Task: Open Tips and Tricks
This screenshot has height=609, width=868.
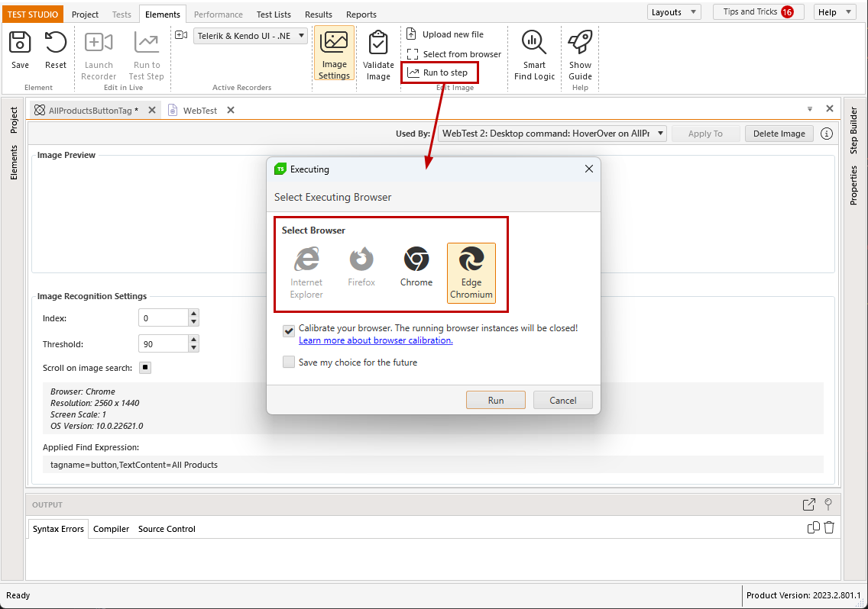Action: pyautogui.click(x=758, y=11)
